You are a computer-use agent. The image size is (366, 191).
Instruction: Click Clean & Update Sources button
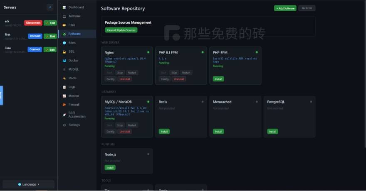(x=121, y=30)
